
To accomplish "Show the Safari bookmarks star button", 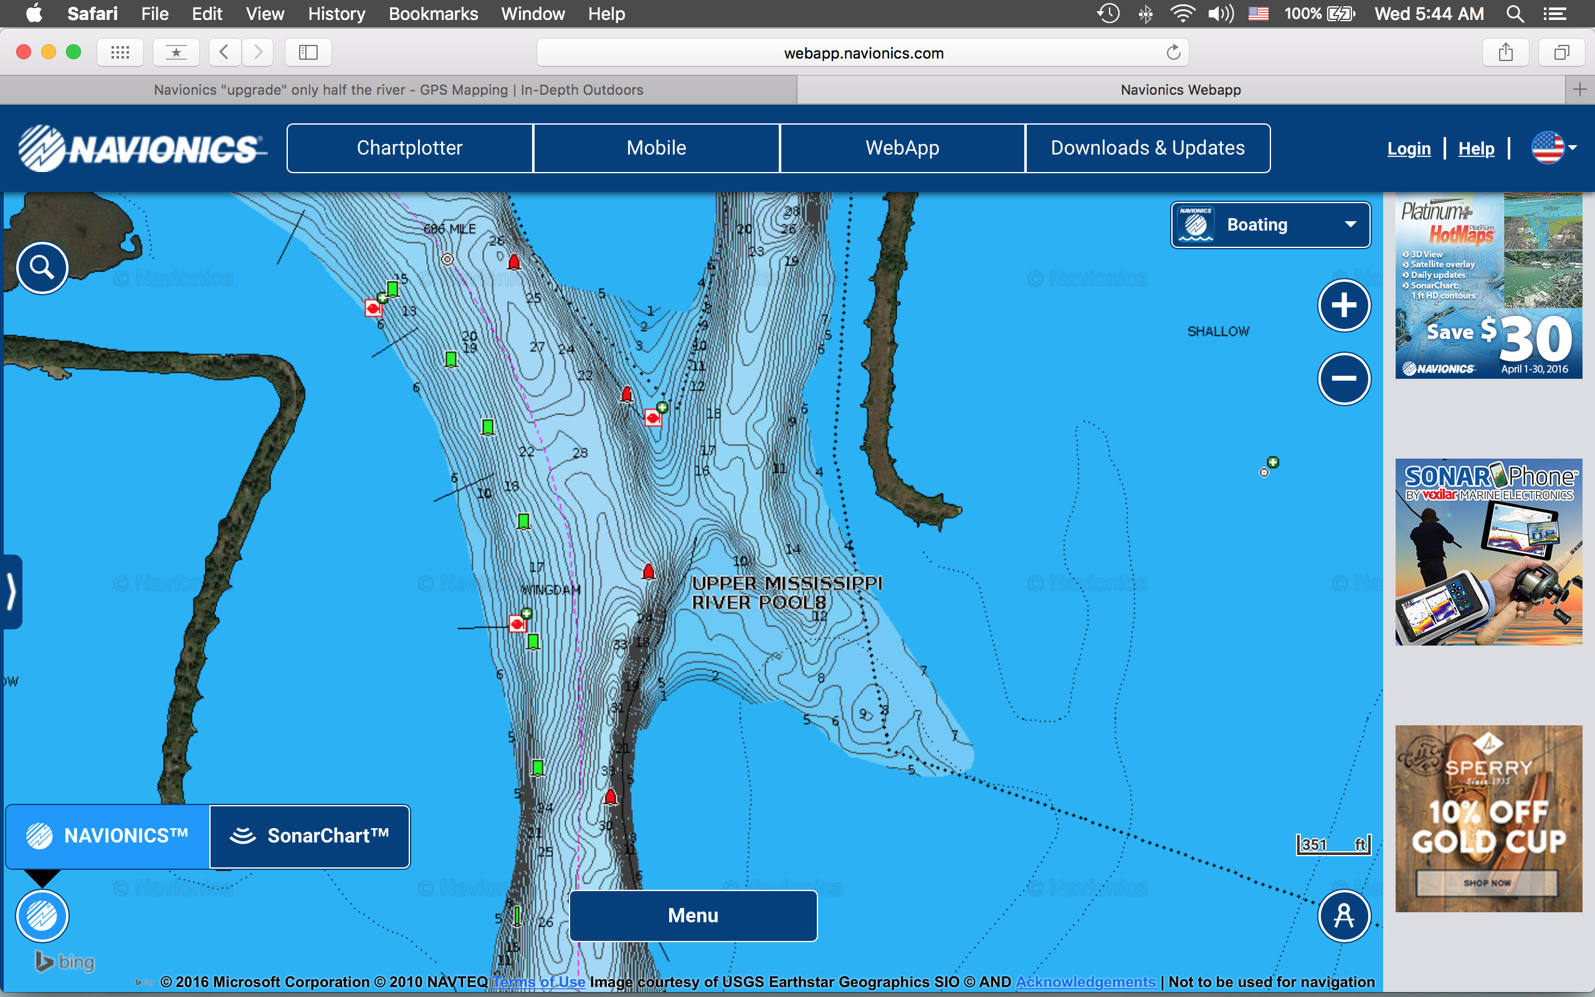I will click(176, 52).
